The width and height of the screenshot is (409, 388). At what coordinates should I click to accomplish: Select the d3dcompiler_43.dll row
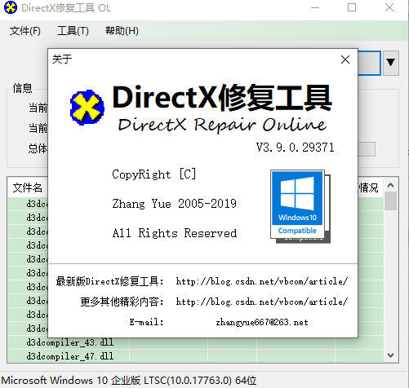pyautogui.click(x=195, y=342)
